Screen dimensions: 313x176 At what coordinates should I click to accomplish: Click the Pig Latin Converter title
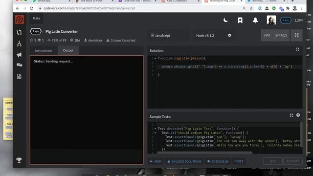62,31
